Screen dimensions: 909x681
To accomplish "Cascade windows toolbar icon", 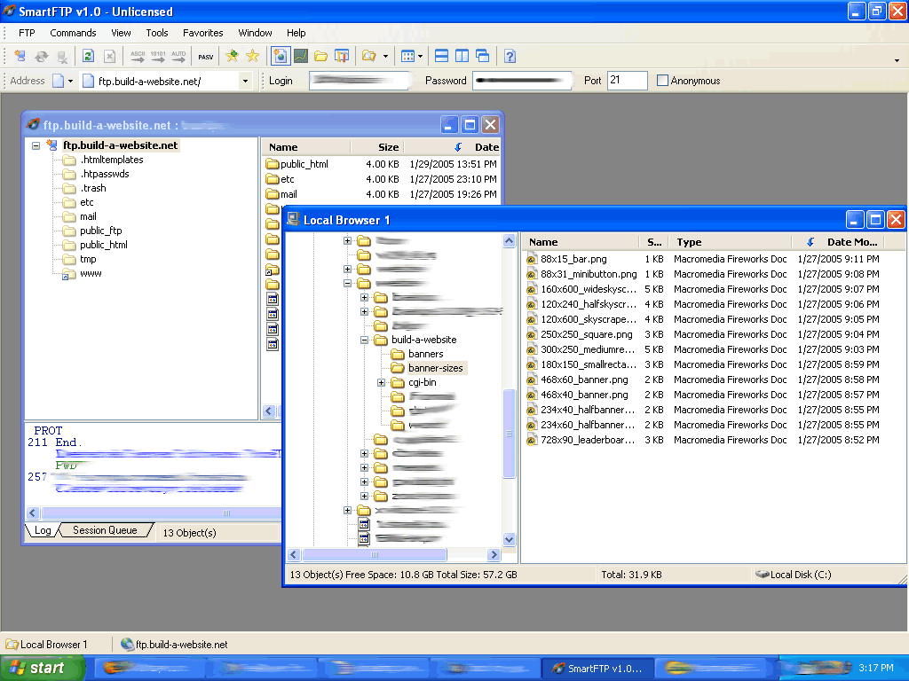I will (x=482, y=56).
